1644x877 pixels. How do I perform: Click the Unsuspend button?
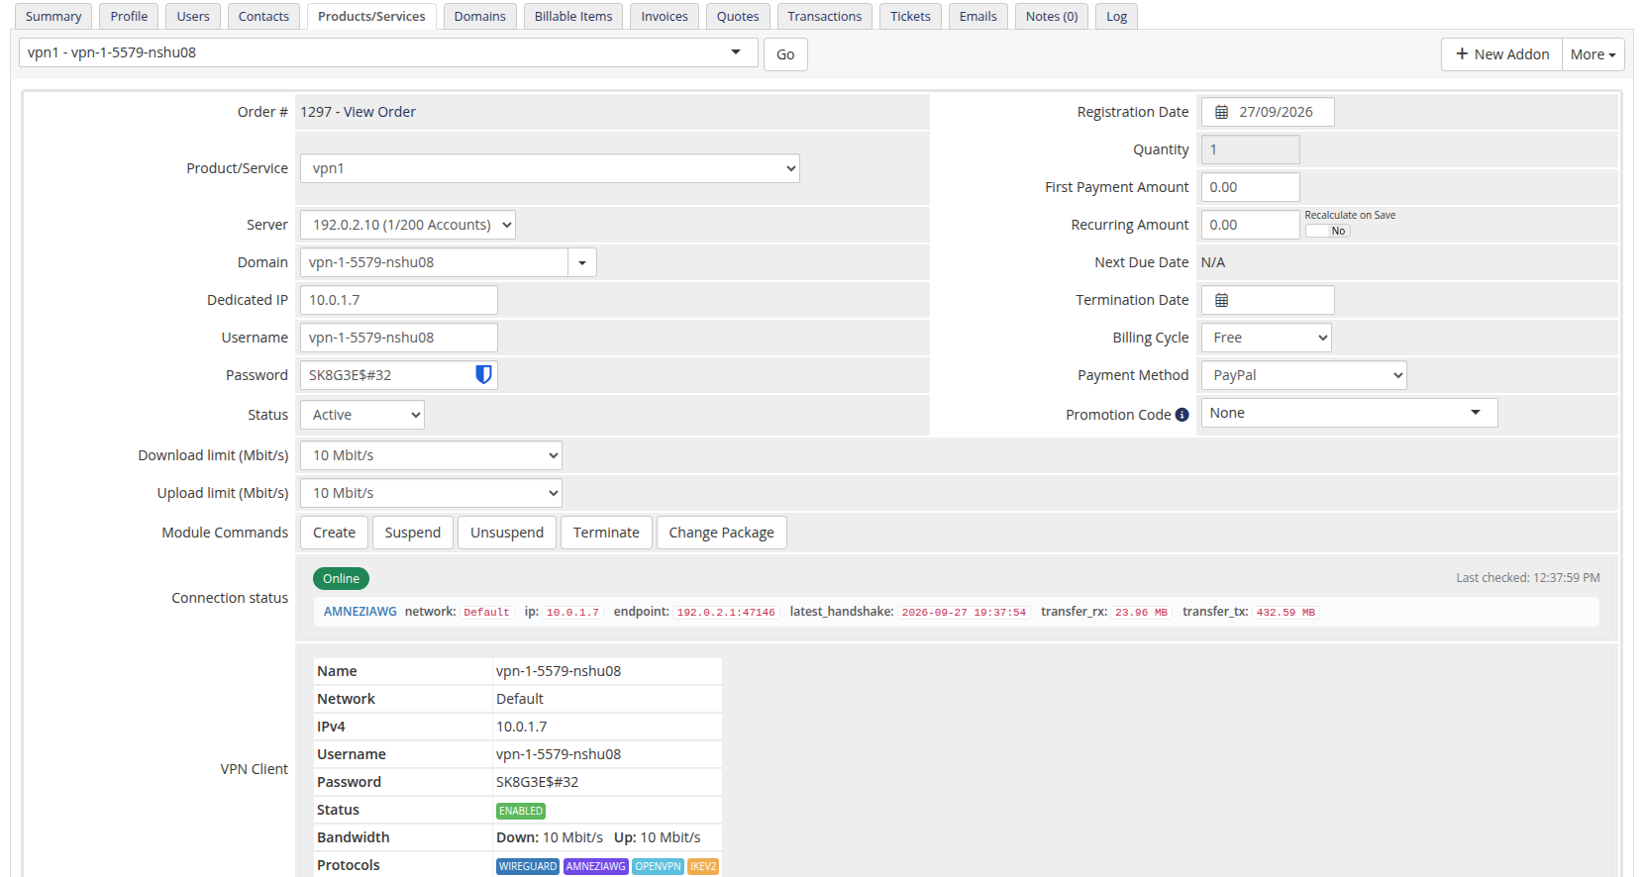click(507, 533)
